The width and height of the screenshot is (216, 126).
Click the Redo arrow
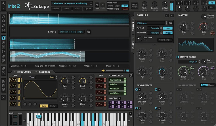click(102, 5)
